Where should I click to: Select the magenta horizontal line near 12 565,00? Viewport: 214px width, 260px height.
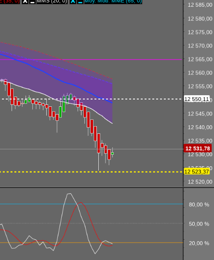(x=91, y=59)
